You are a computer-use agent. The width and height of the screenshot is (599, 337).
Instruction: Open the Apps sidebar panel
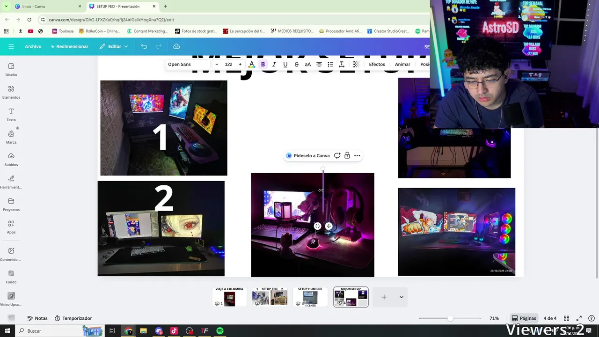click(11, 227)
